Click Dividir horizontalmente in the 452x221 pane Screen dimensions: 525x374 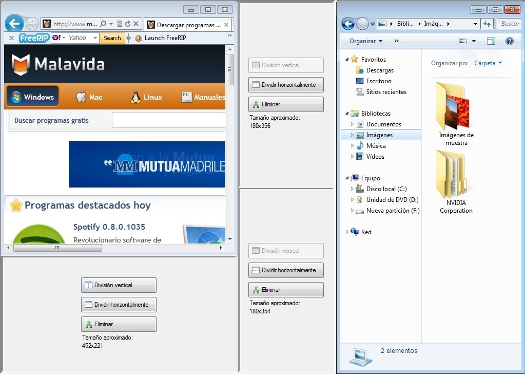click(x=119, y=305)
